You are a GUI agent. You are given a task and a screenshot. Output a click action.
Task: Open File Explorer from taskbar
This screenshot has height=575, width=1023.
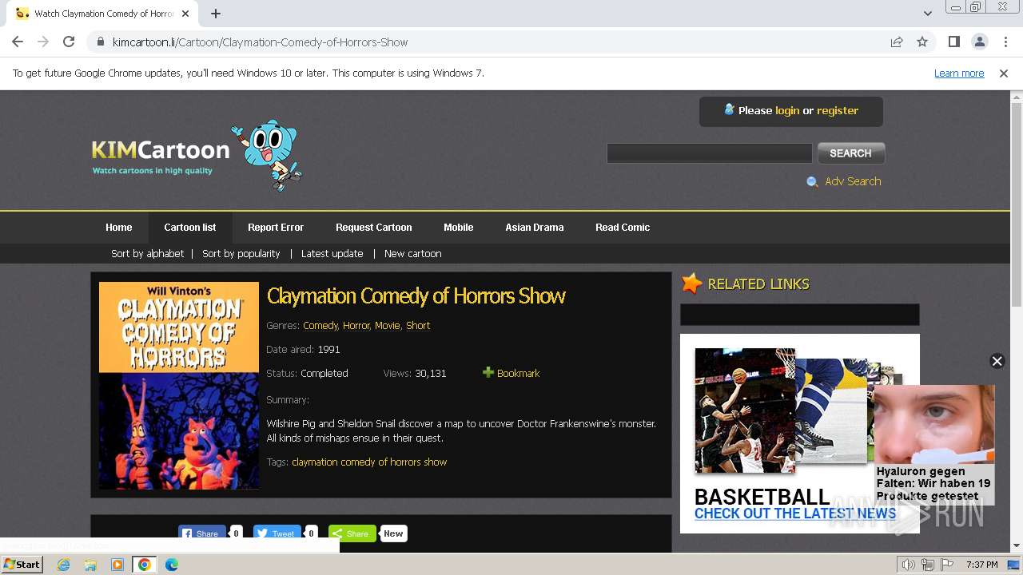pyautogui.click(x=90, y=564)
